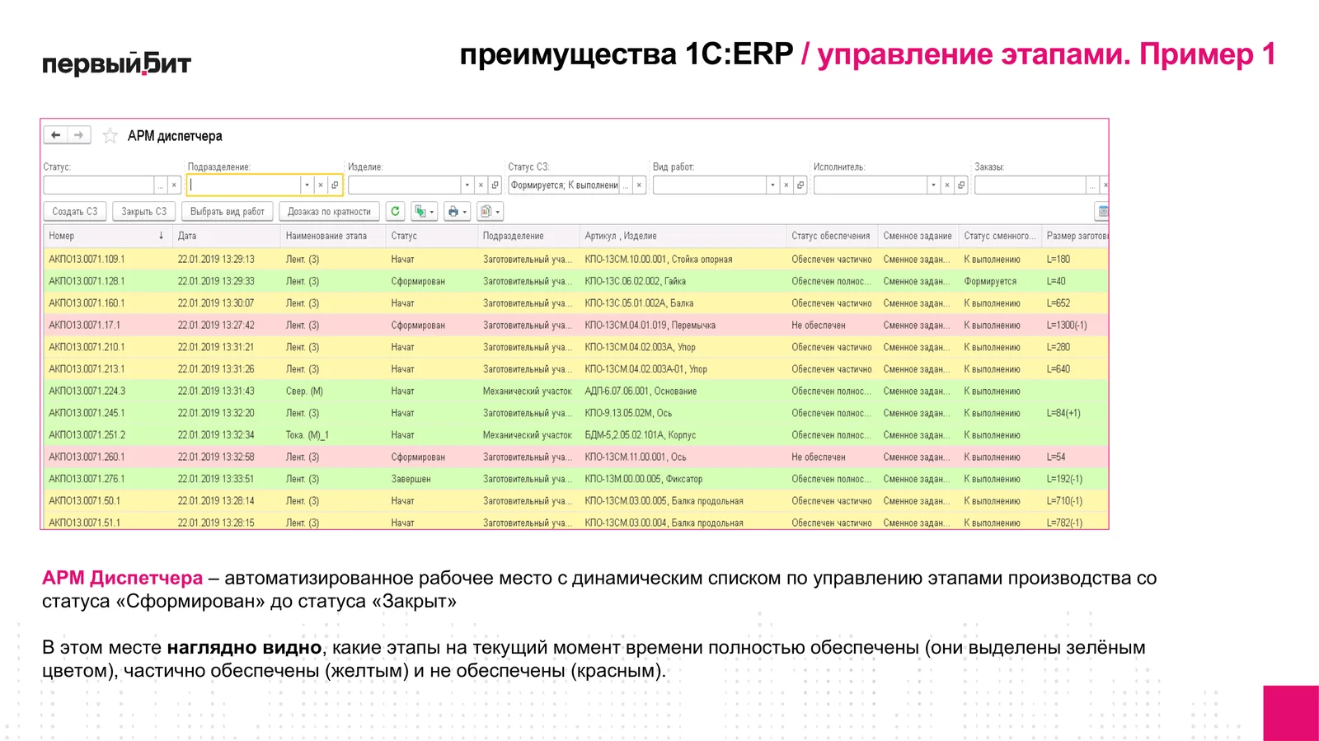1319x741 pixels.
Task: Clear the Вид работ filter
Action: pyautogui.click(x=786, y=185)
